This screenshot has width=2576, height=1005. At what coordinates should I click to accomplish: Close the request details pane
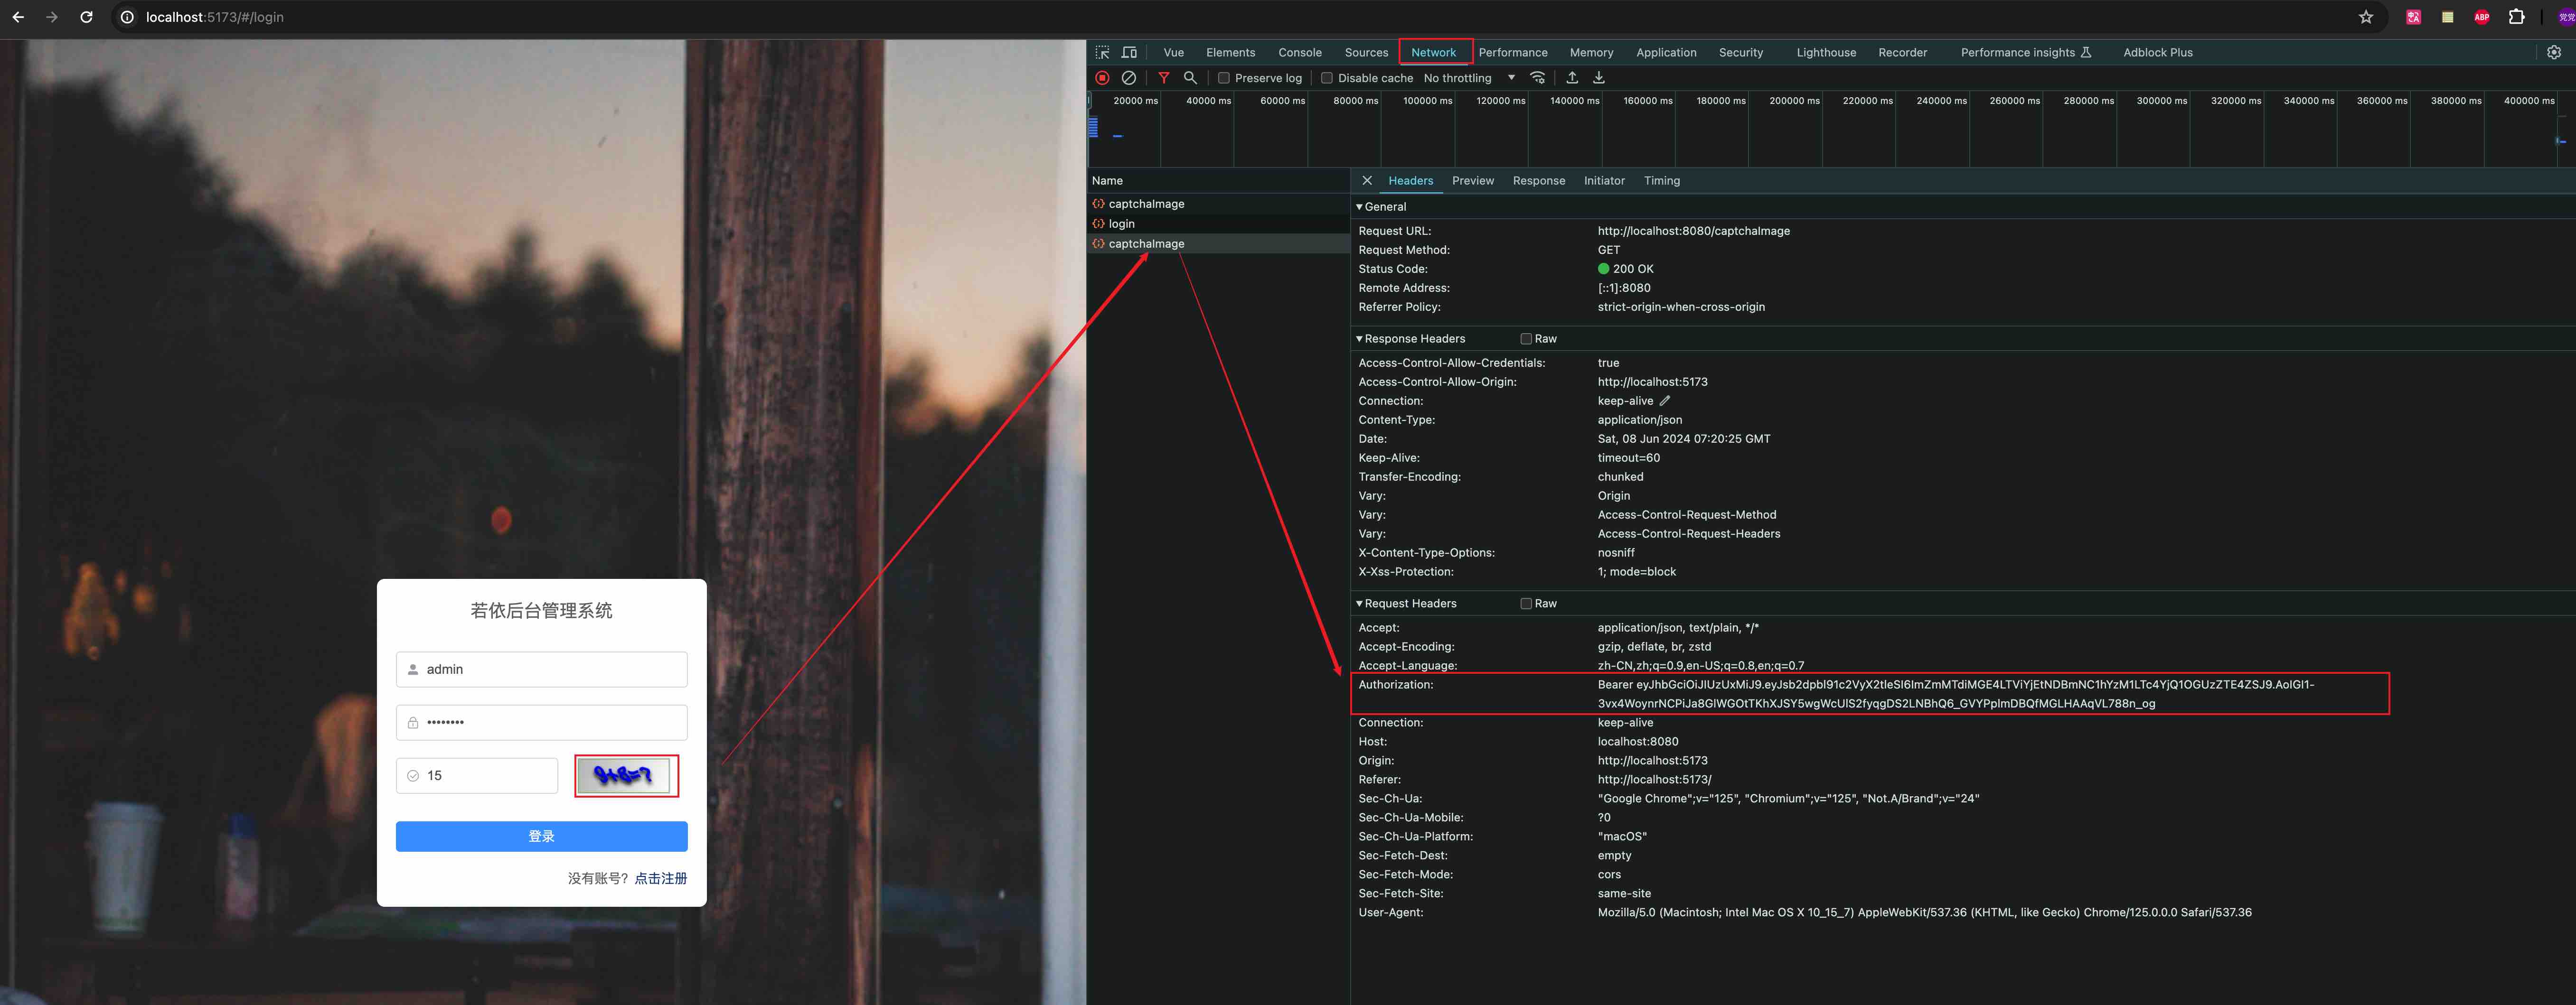pos(1367,181)
